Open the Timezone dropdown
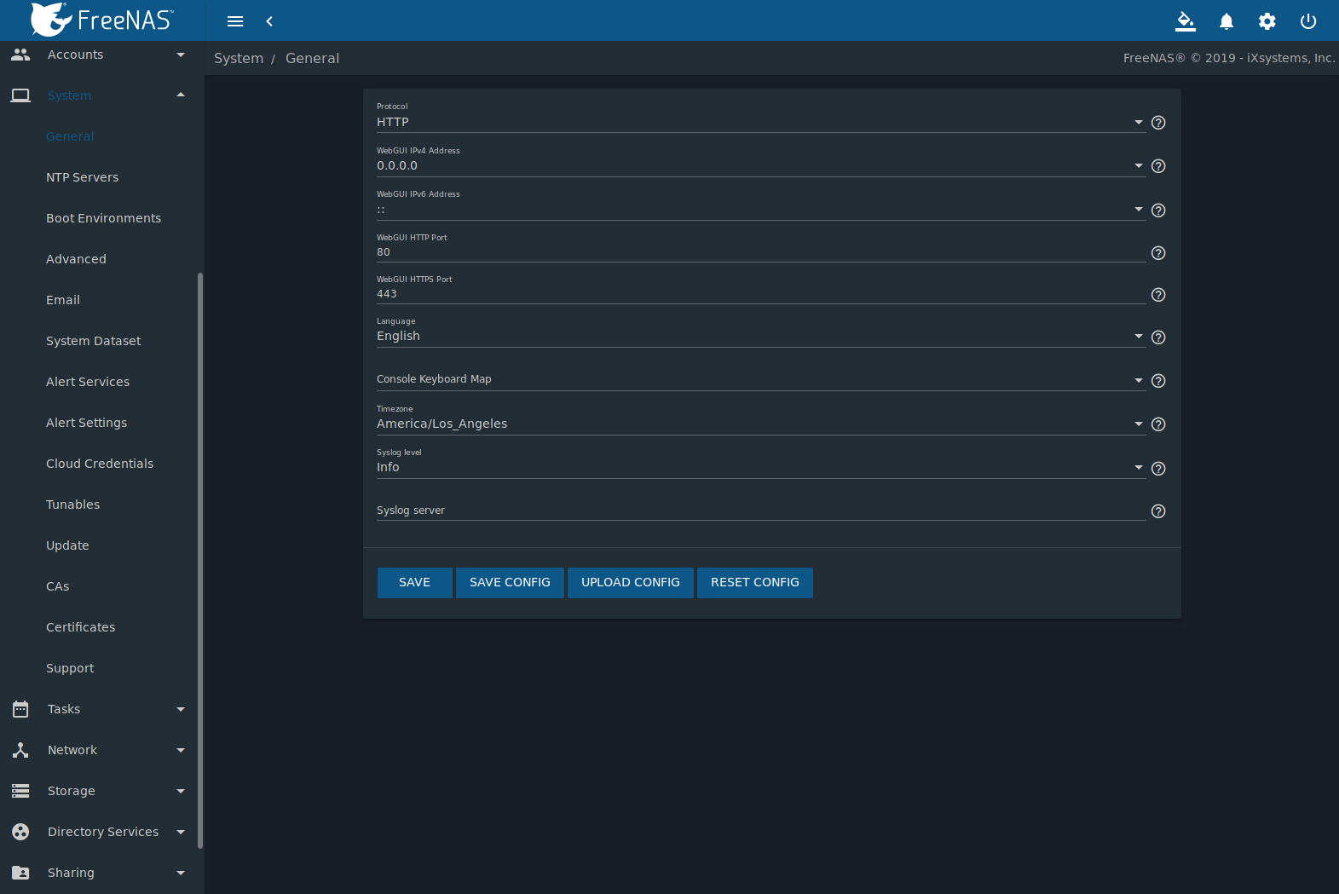1339x894 pixels. pos(761,424)
